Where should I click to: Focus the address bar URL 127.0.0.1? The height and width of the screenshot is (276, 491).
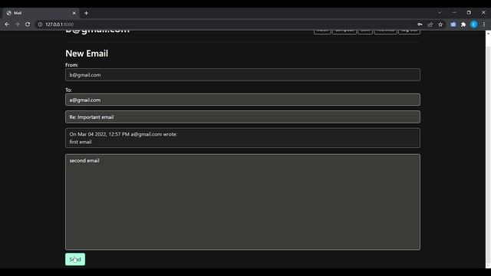click(60, 24)
